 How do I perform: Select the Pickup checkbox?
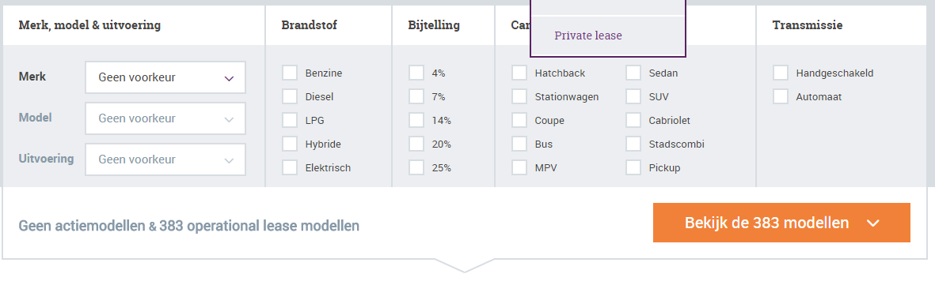point(633,168)
